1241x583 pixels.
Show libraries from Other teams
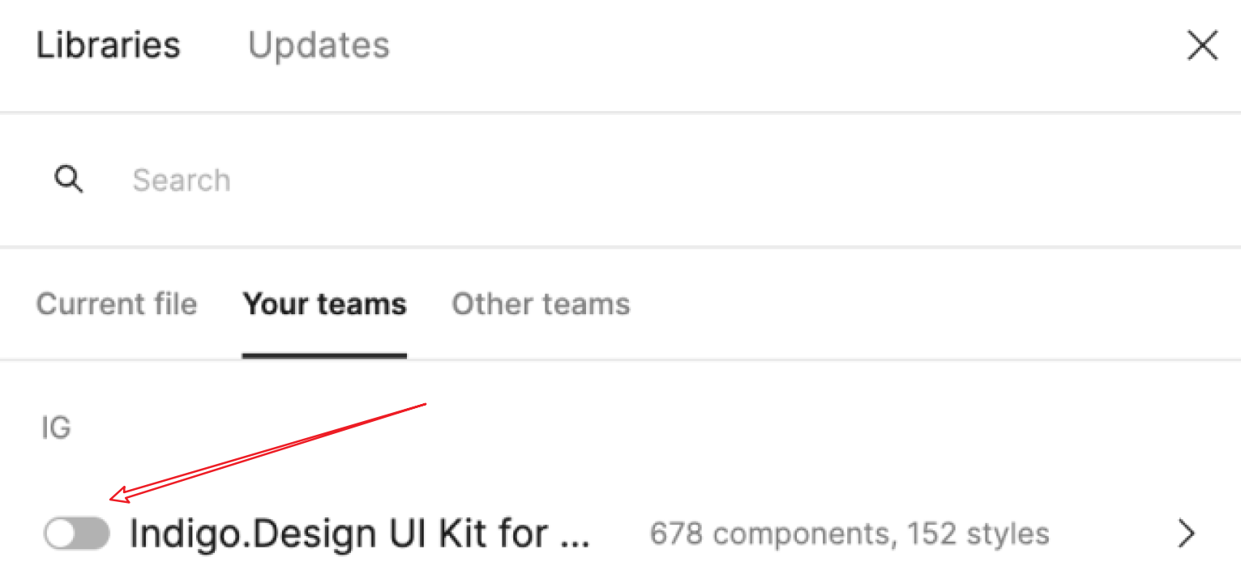tap(541, 304)
